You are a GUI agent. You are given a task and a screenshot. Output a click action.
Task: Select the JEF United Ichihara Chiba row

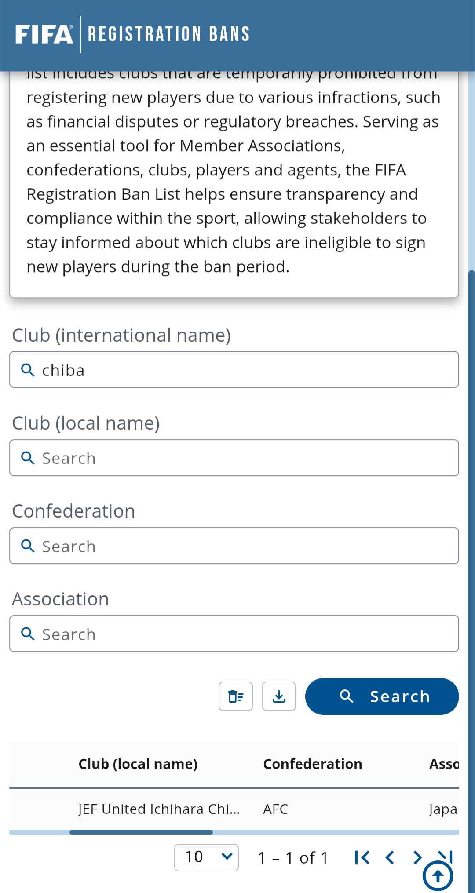[x=159, y=809]
